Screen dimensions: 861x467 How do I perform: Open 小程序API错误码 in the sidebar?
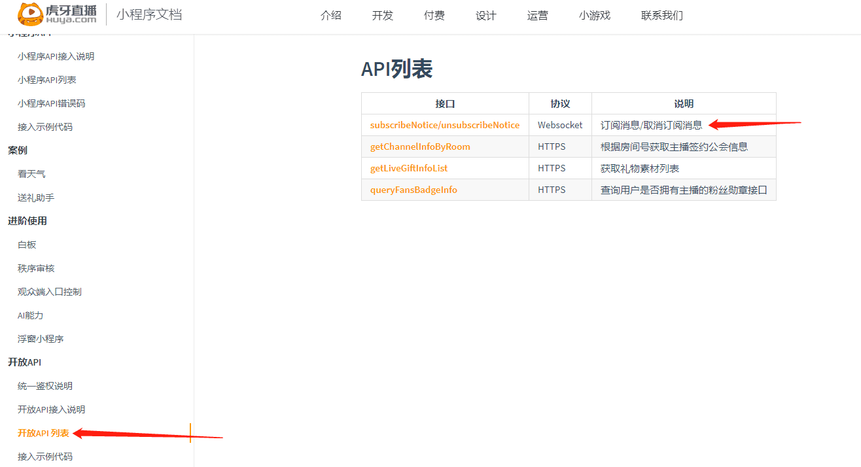tap(52, 103)
